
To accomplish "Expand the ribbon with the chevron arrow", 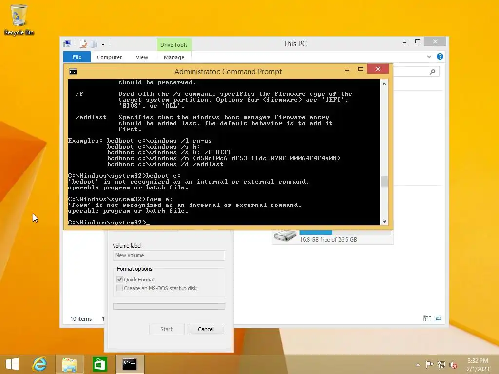I will [429, 56].
